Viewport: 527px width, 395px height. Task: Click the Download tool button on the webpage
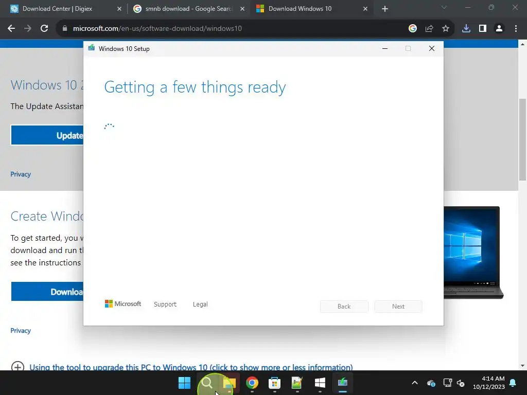click(x=47, y=292)
